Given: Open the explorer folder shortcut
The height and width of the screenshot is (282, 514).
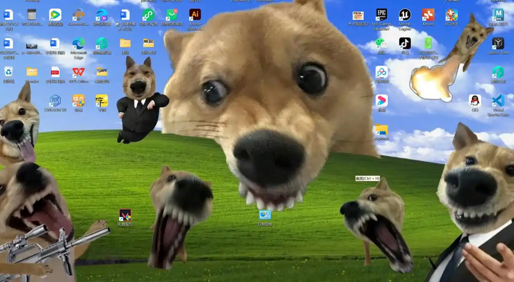Looking at the screenshot, I should [x=381, y=130].
